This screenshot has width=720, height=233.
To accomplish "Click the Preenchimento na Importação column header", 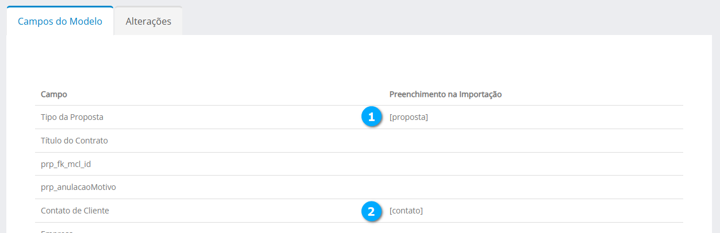I will [x=445, y=94].
